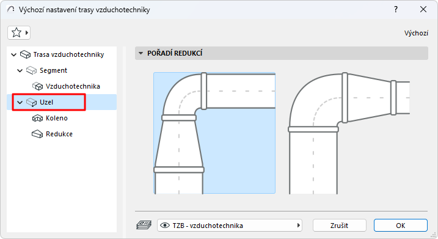The height and width of the screenshot is (239, 438).
Task: Choose reducer on horizontal branch thumbnail
Action: [x=349, y=133]
